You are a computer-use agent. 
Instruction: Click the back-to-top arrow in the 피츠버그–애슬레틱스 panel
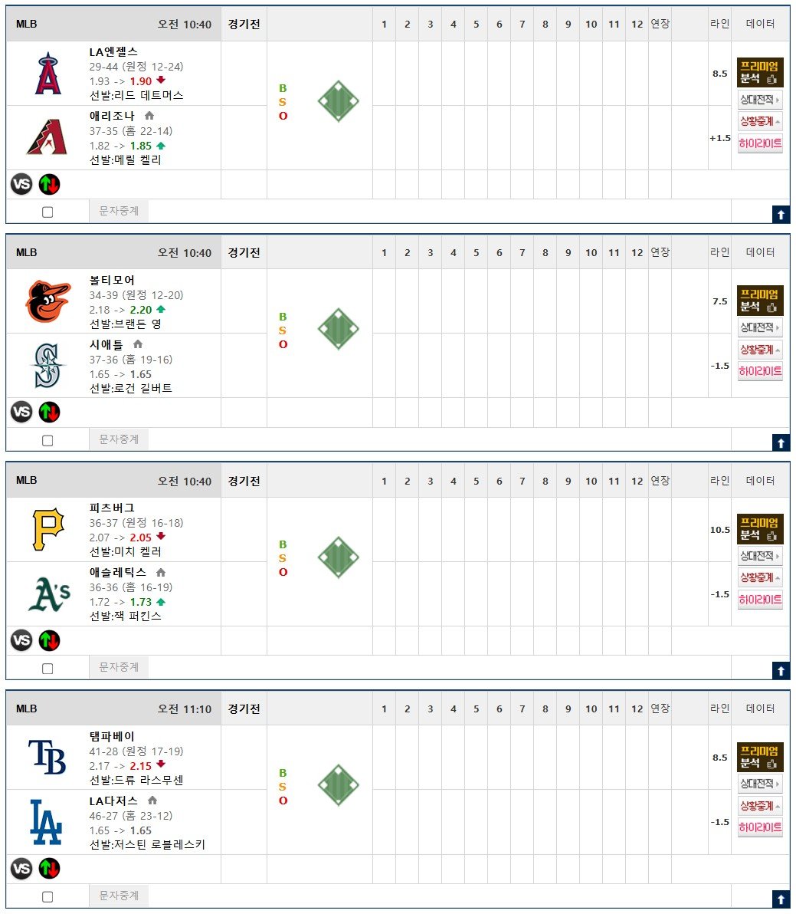tap(781, 671)
